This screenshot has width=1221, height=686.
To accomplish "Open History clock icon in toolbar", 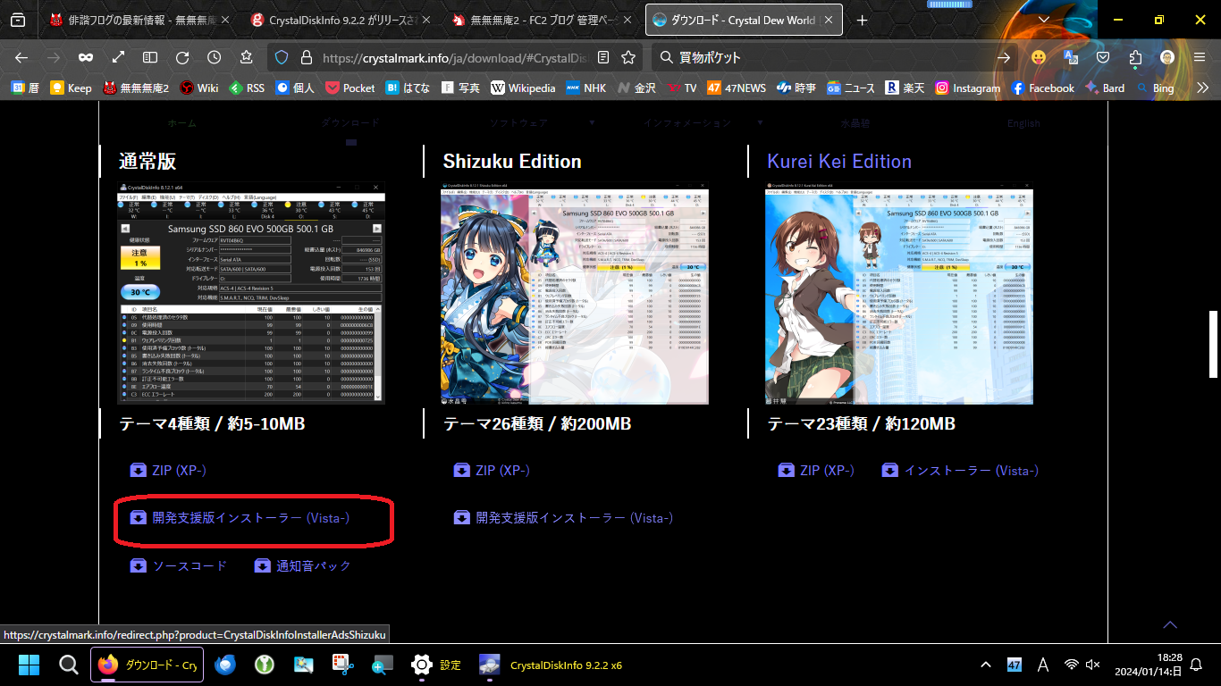I will pos(215,57).
